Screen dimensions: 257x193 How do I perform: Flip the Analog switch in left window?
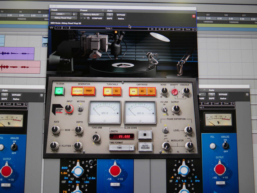(x=14, y=147)
